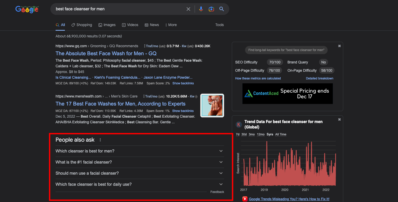Click the Off-Page Difficulty 76/100 badge
This screenshot has width=398, height=202.
pyautogui.click(x=274, y=70)
